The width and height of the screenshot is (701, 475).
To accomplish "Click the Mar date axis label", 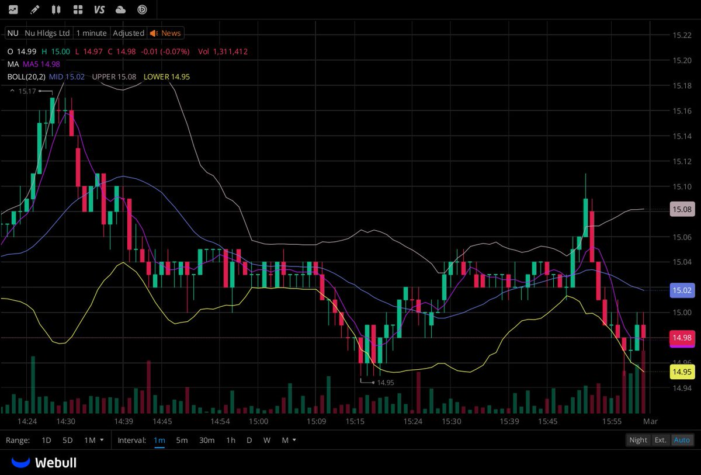I will [x=650, y=421].
